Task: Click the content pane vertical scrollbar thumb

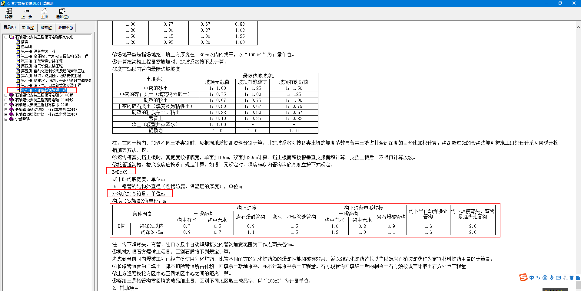Action: 578,286
